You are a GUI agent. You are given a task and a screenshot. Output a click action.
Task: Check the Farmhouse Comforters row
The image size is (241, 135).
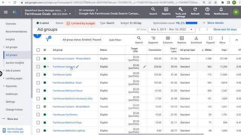pos(38,114)
